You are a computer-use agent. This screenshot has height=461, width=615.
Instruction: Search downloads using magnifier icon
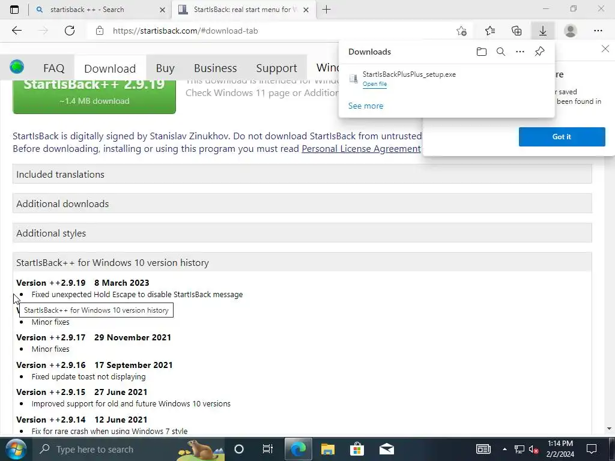pyautogui.click(x=501, y=52)
